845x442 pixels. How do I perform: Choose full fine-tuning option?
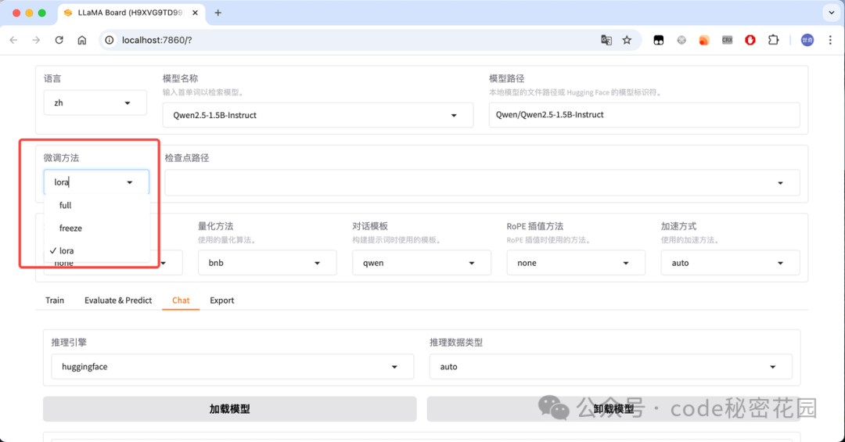[96, 206]
